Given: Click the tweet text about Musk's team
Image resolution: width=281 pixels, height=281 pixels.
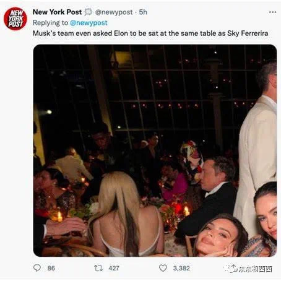Looking at the screenshot, I should pyautogui.click(x=150, y=33).
